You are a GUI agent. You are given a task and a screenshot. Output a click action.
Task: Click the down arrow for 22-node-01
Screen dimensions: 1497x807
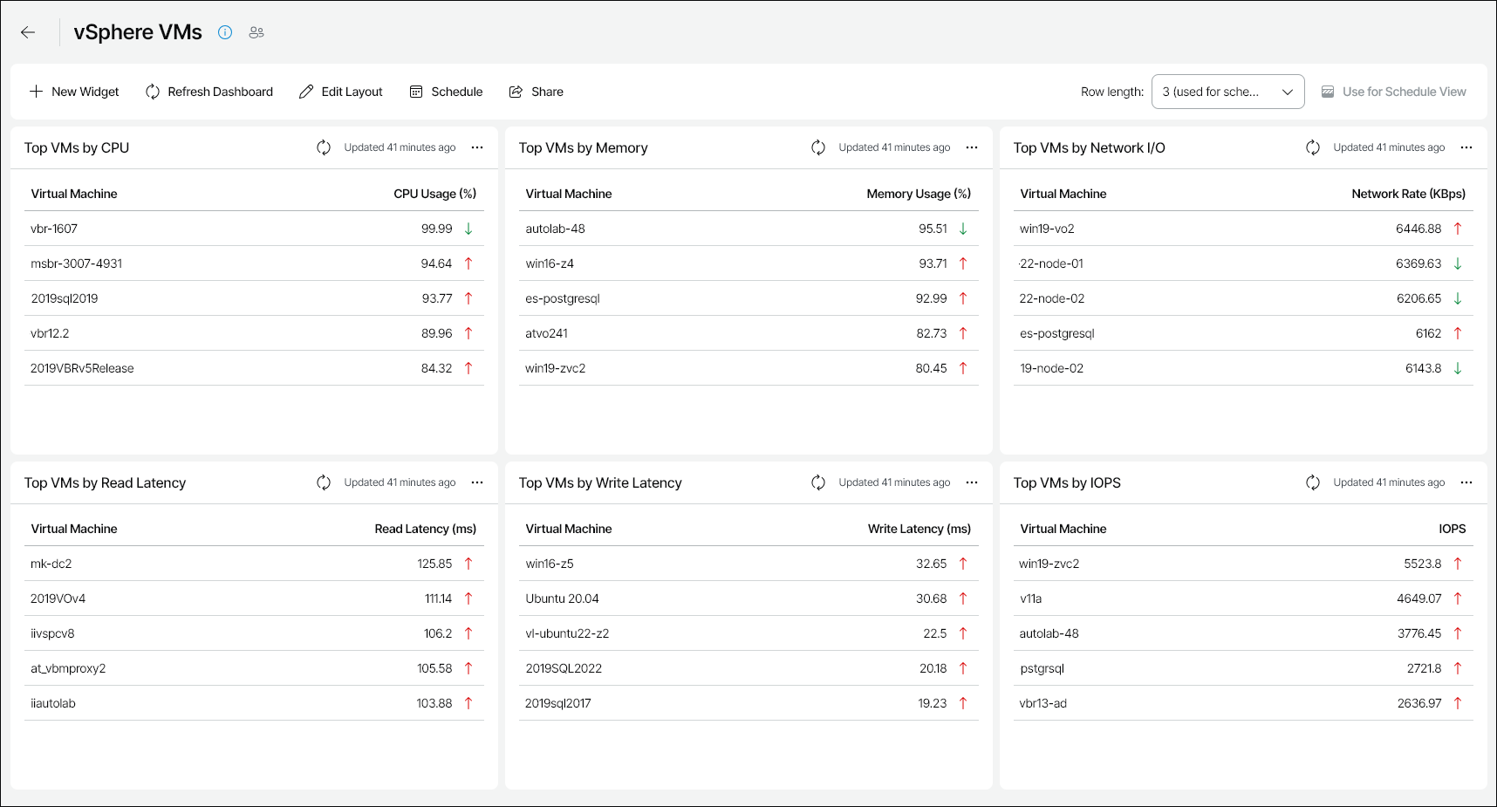pos(1458,263)
